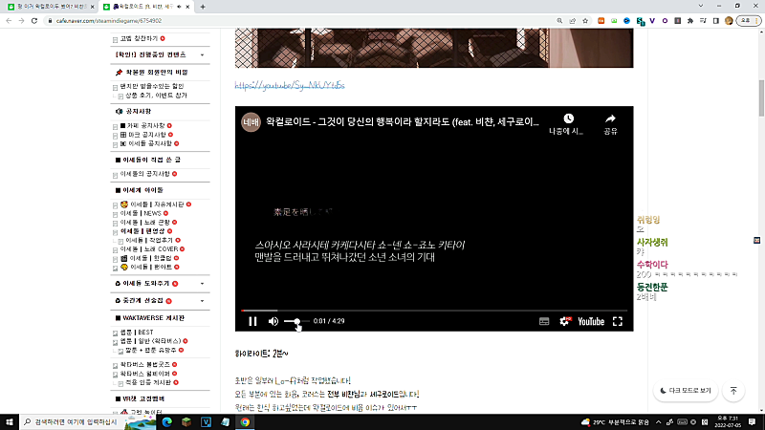The image size is (765, 430).
Task: Open the 이세돌 | 팬영상 board
Action: [142, 231]
